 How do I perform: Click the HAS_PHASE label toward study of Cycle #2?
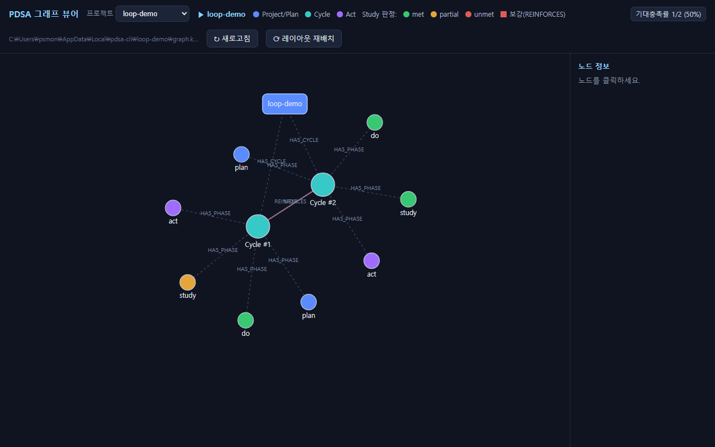[366, 188]
